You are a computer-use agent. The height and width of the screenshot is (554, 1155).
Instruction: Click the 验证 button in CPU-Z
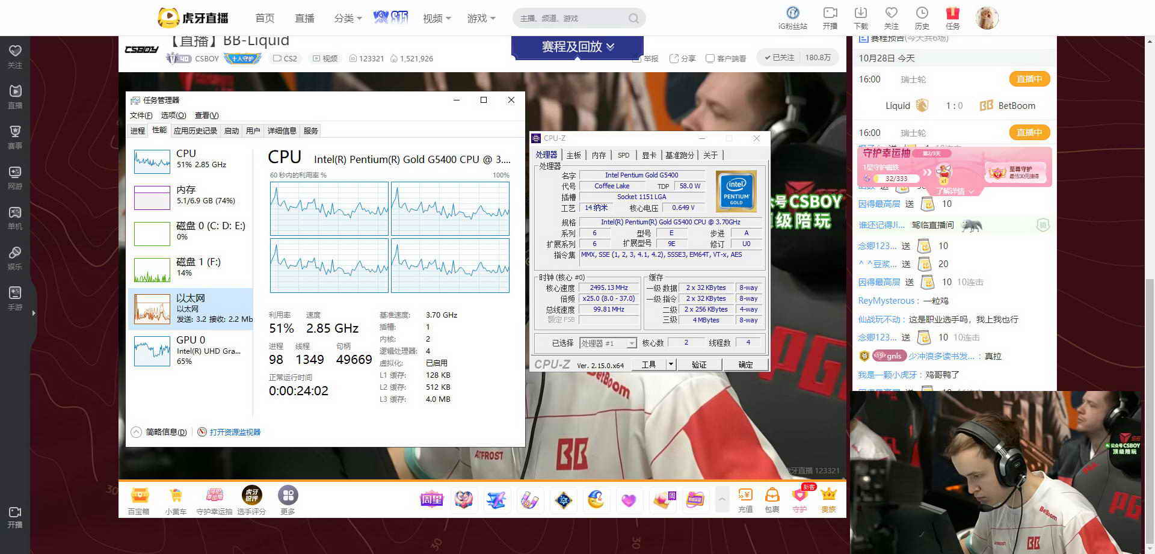click(x=699, y=365)
